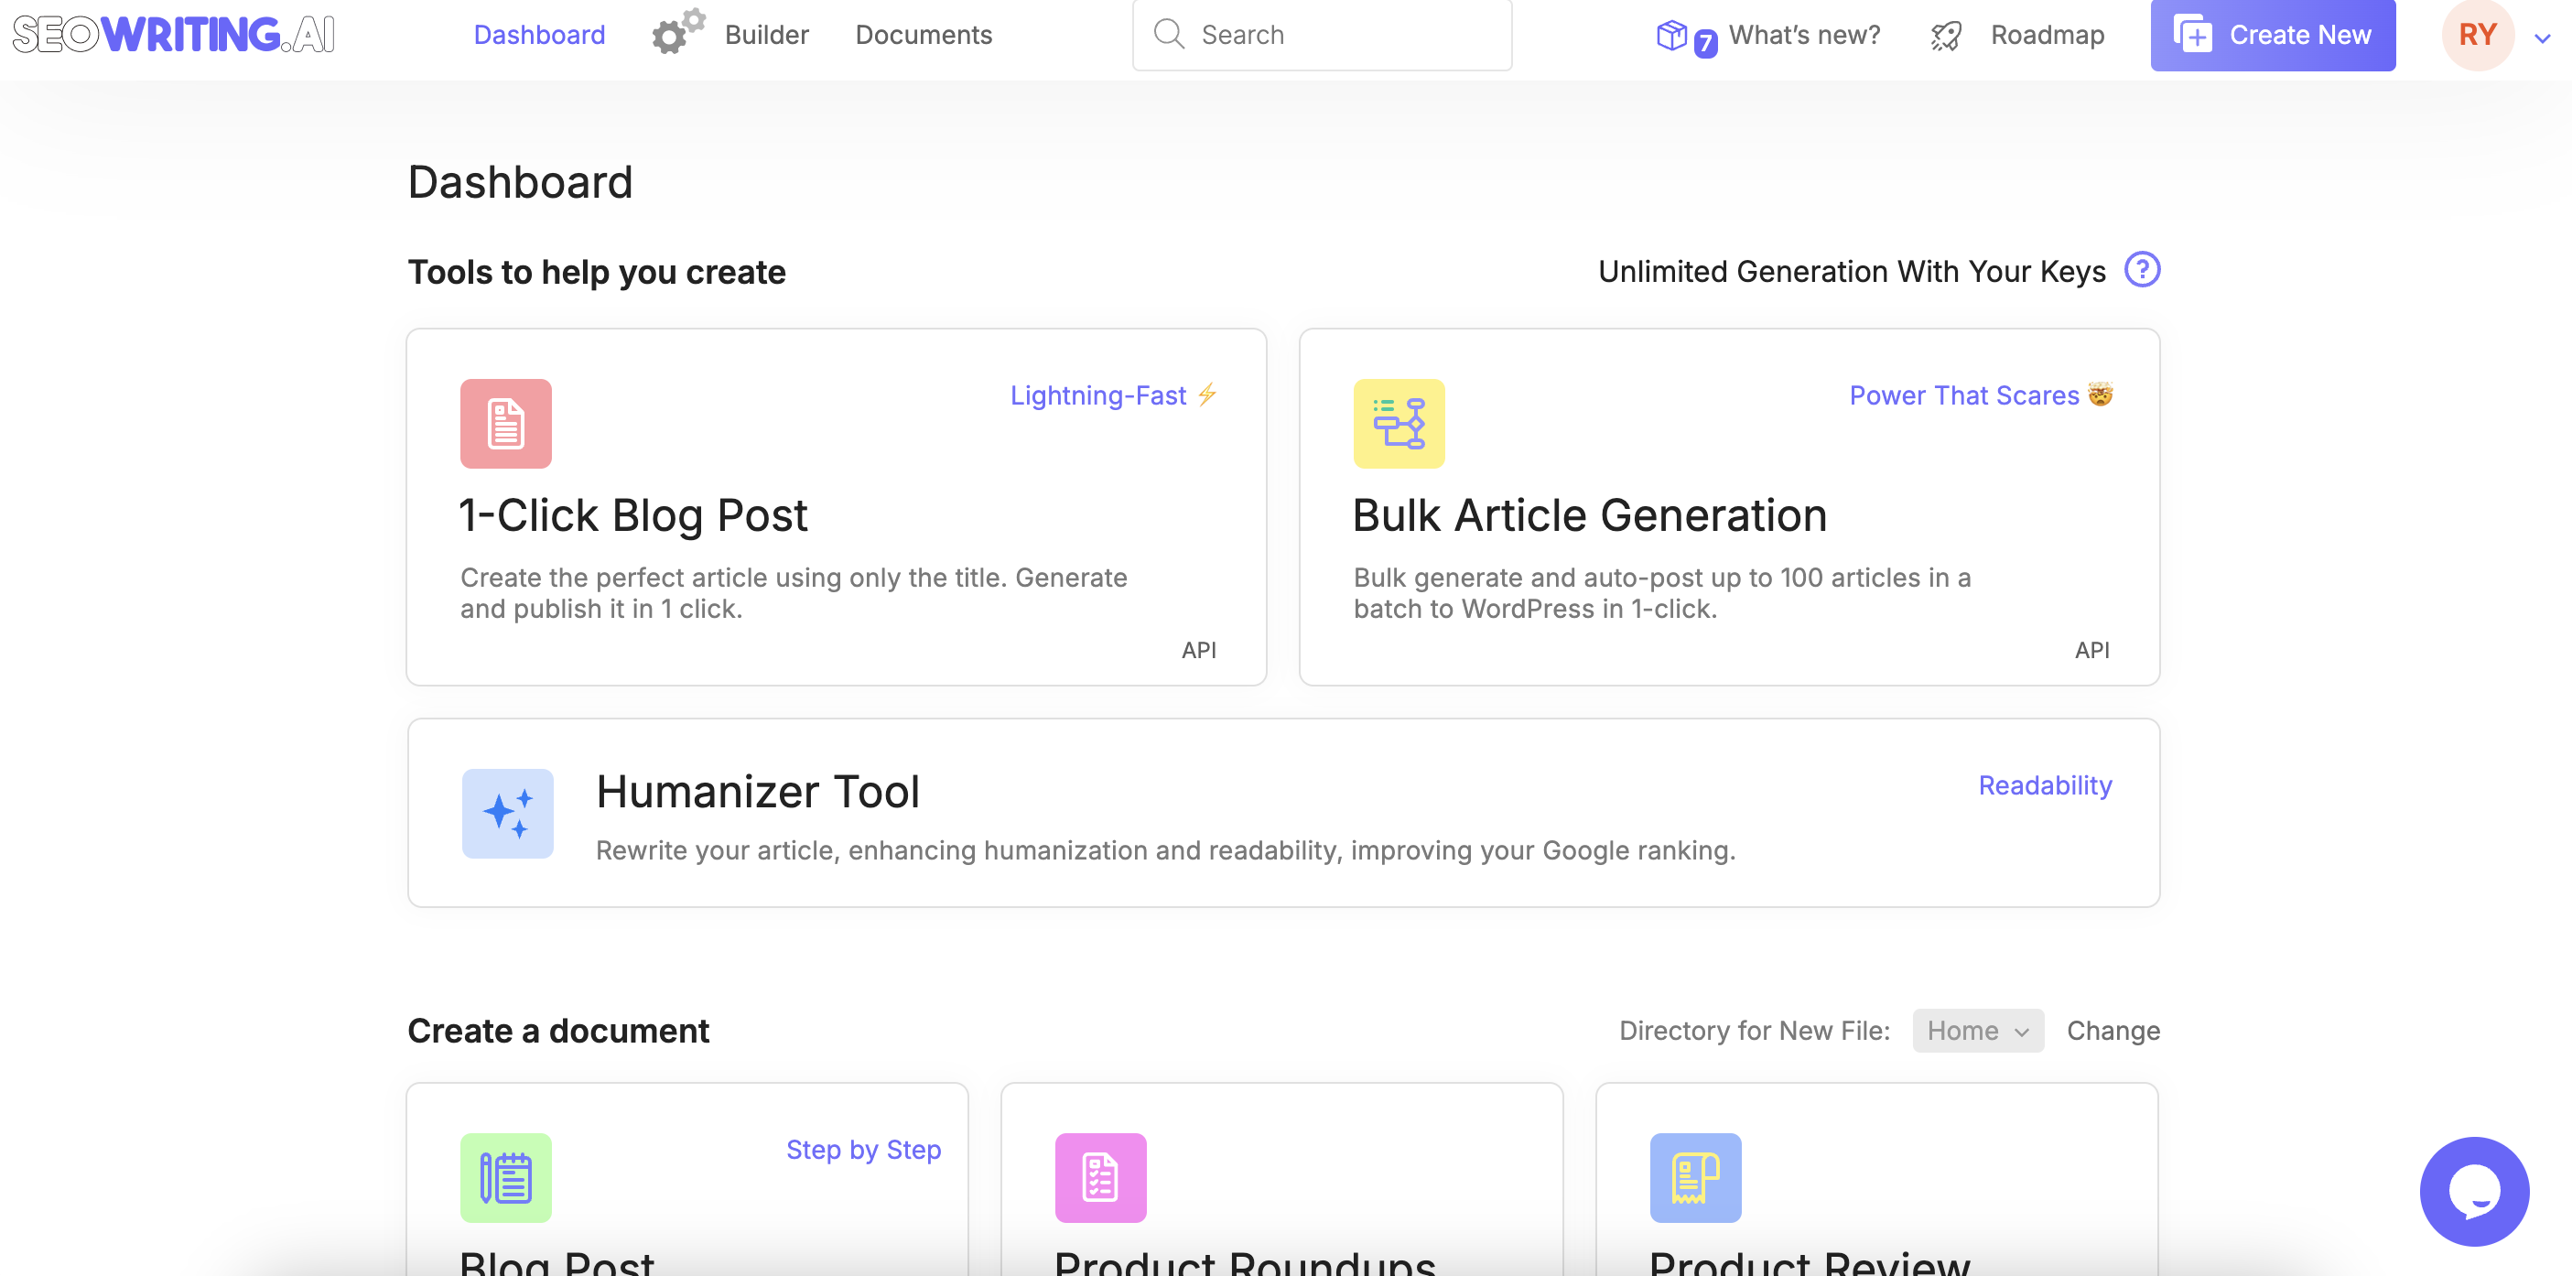Screen dimensions: 2572x1276
Task: Go to the Dashboard tab
Action: tap(539, 34)
